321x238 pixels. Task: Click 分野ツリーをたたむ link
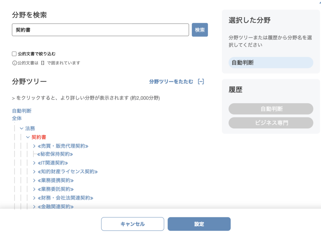[x=171, y=82]
